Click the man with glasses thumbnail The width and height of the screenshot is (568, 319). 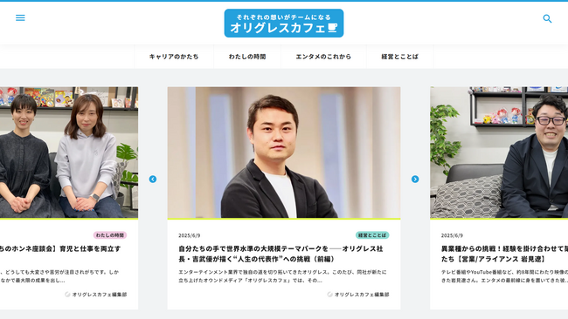coord(499,153)
